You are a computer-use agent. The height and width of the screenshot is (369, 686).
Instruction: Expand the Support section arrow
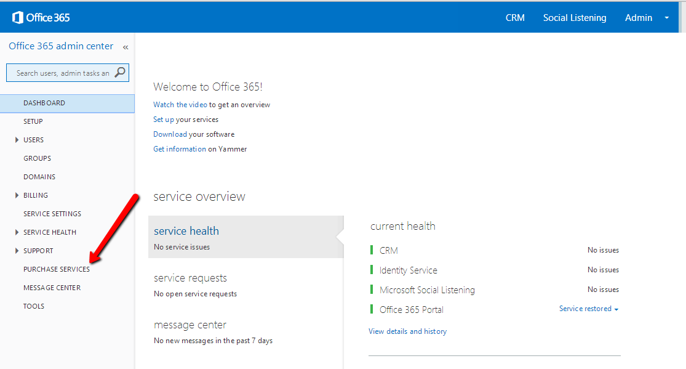click(x=17, y=251)
